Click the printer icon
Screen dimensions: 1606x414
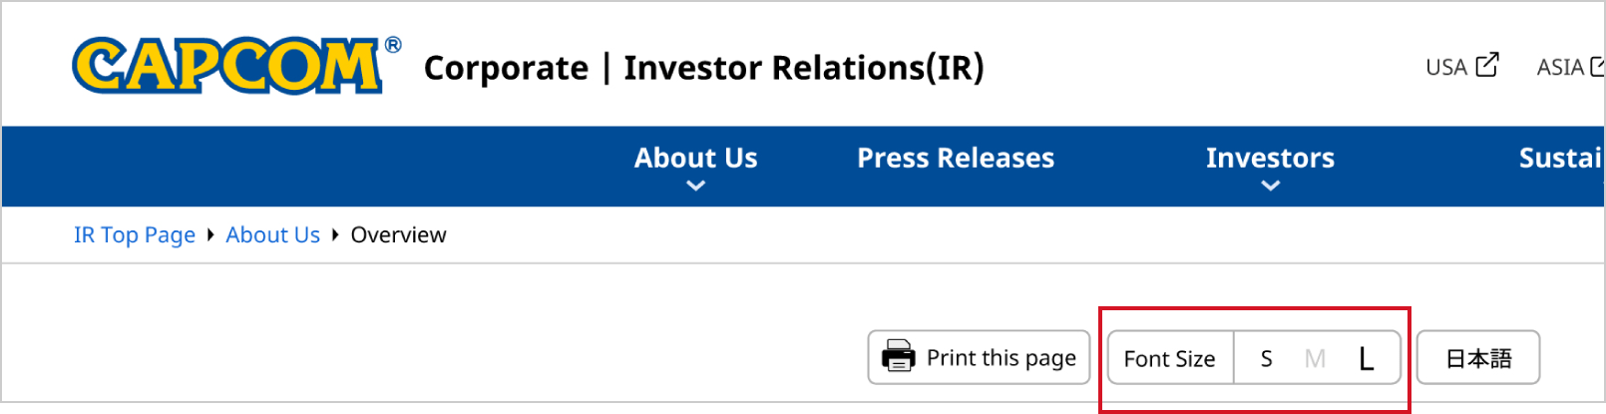click(898, 356)
